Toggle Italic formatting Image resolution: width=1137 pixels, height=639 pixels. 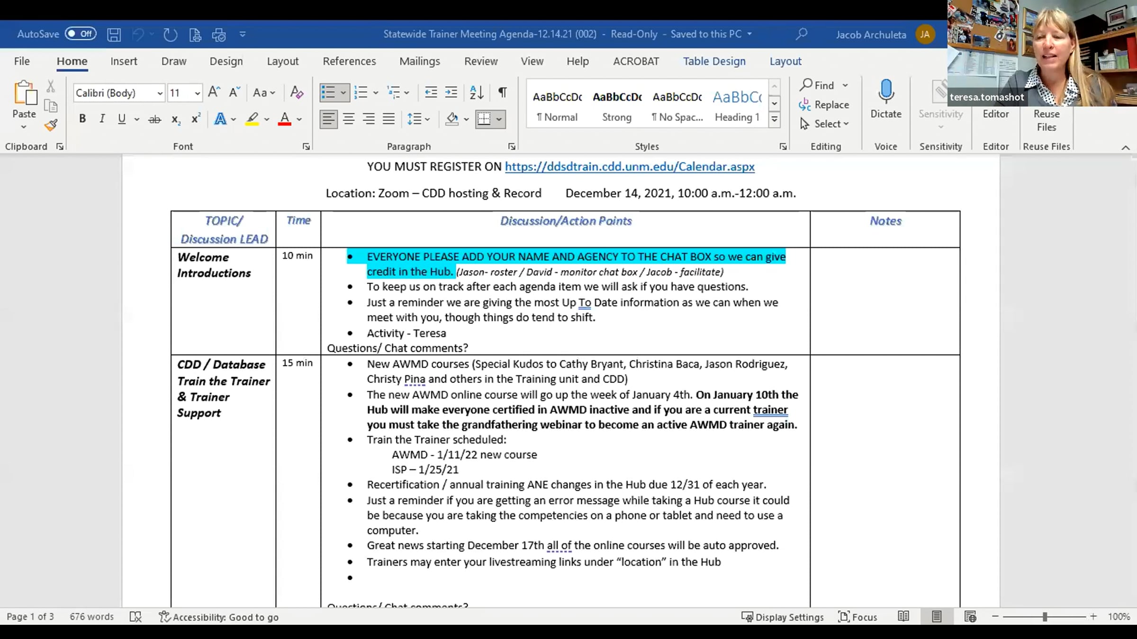tap(102, 119)
